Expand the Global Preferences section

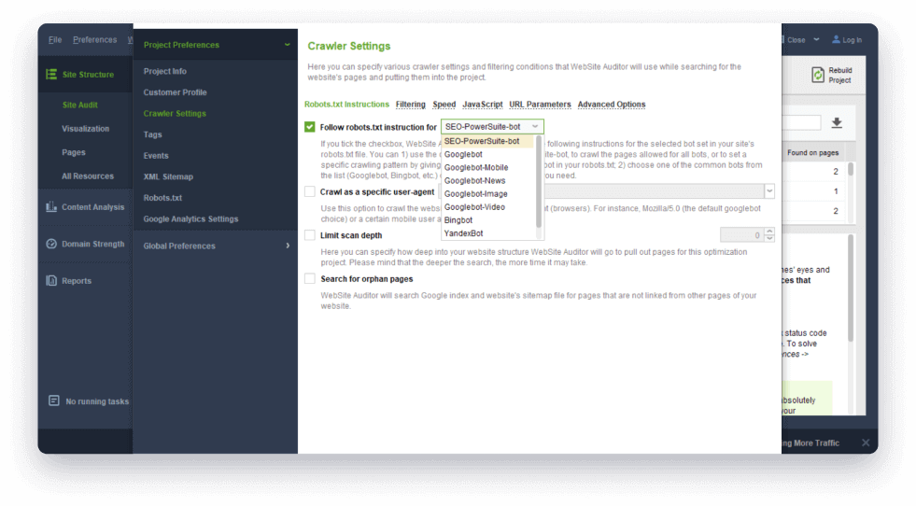pyautogui.click(x=288, y=246)
